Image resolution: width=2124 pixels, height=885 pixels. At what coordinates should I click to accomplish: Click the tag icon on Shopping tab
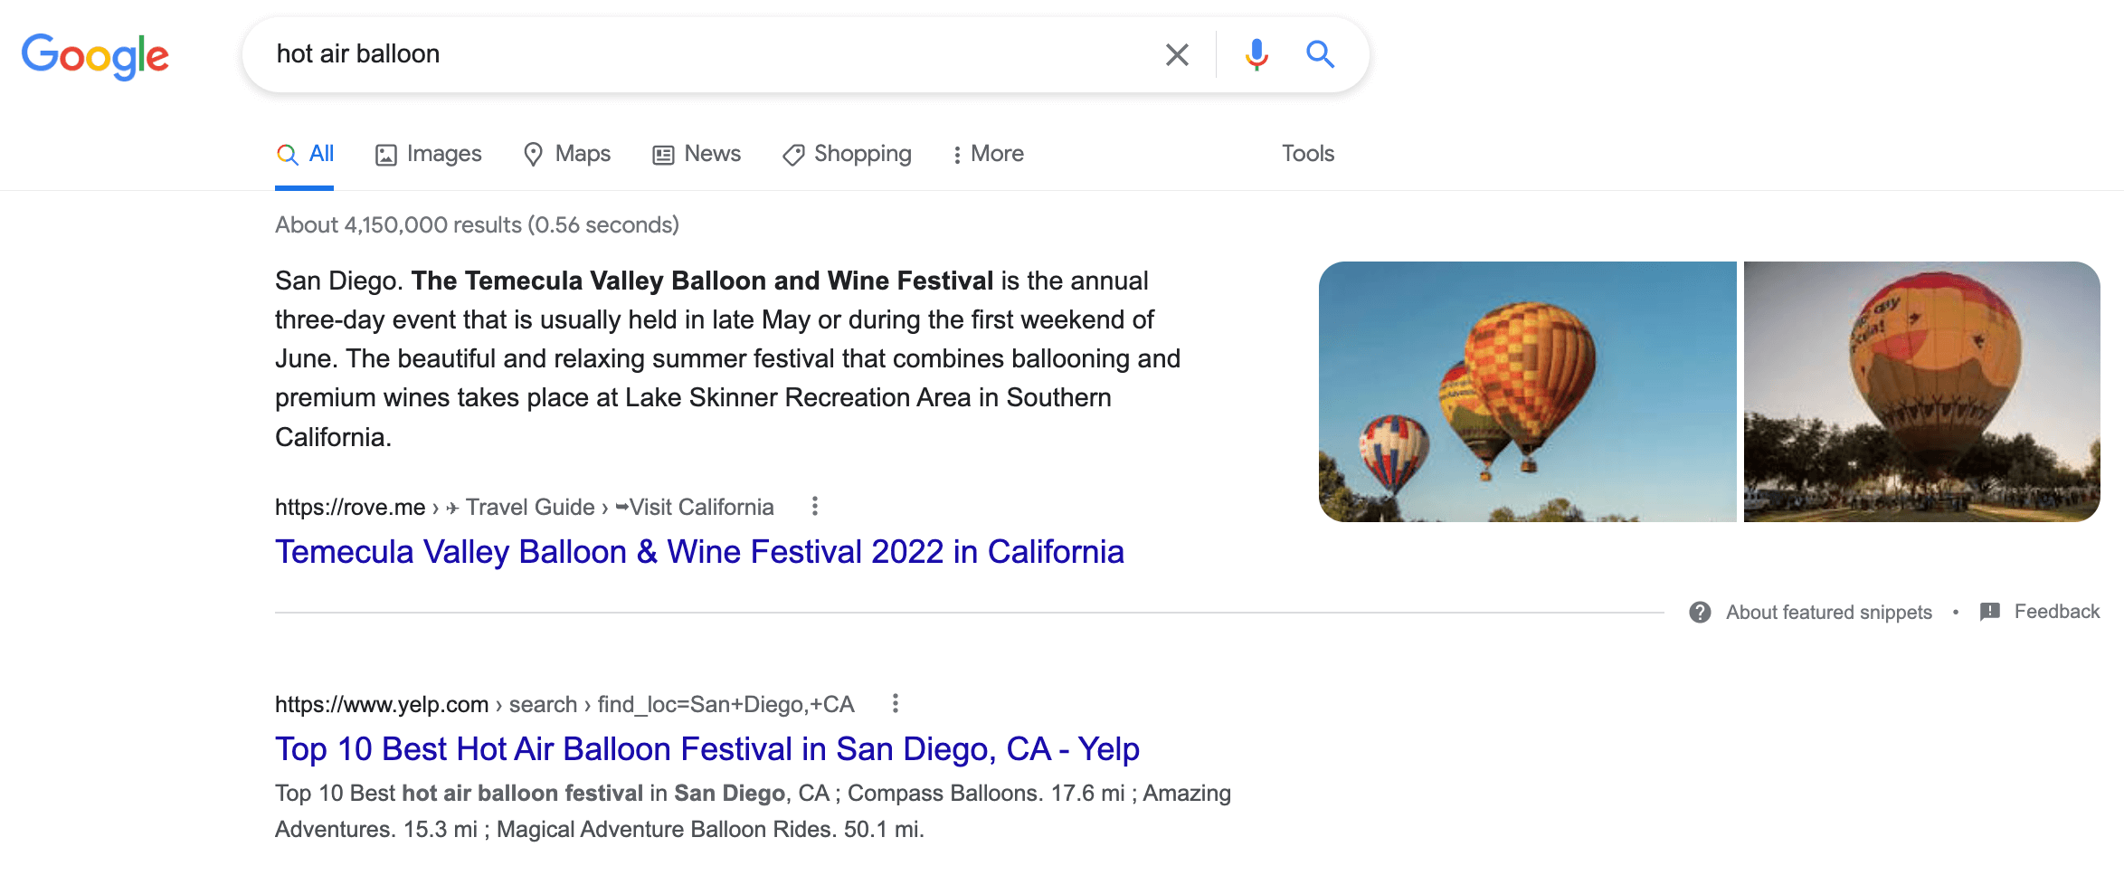793,155
